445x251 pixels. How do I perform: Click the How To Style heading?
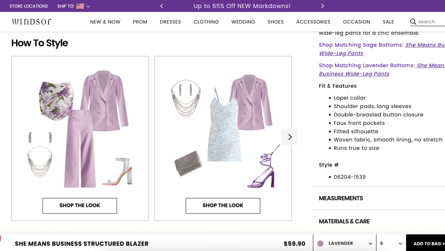pos(40,43)
